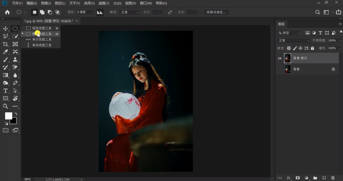Toggle New selection mode button
This screenshot has width=343, height=181.
34,12
